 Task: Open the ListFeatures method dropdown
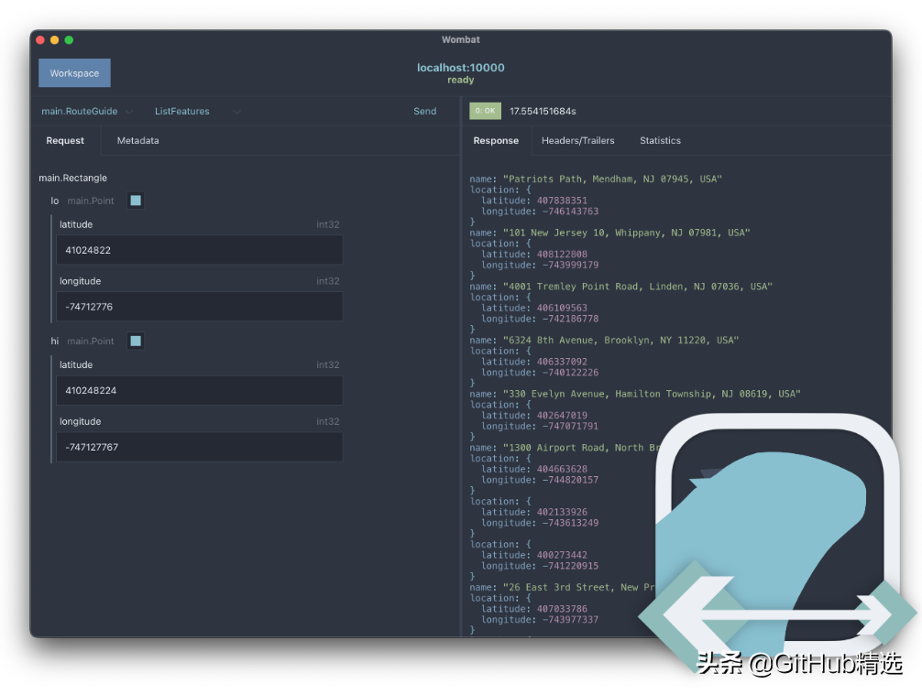point(198,111)
